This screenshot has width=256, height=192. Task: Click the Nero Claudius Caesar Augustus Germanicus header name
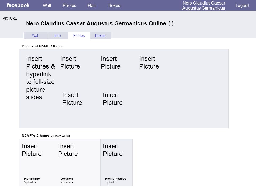point(203,6)
